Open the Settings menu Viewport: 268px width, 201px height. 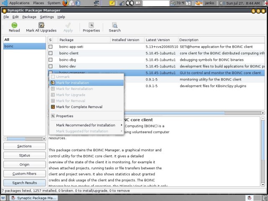coord(47,17)
